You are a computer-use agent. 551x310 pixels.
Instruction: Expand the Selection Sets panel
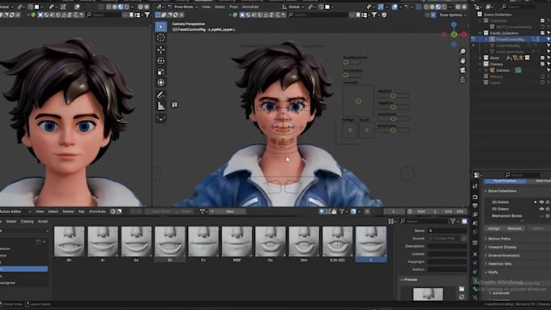[500, 264]
